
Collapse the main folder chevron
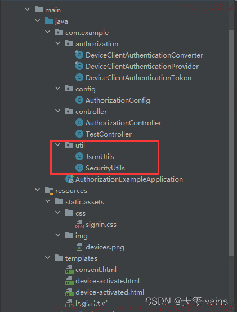28,10
